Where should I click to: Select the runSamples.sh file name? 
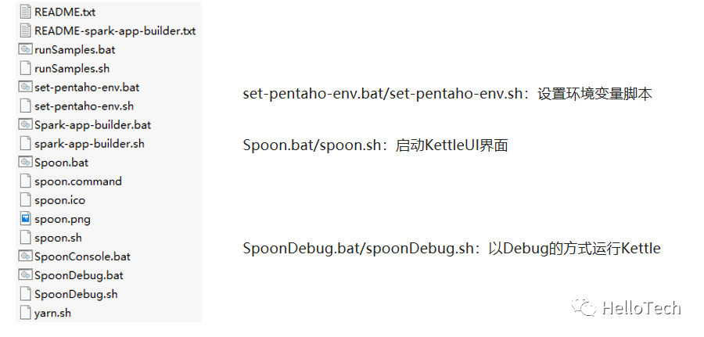(x=77, y=69)
